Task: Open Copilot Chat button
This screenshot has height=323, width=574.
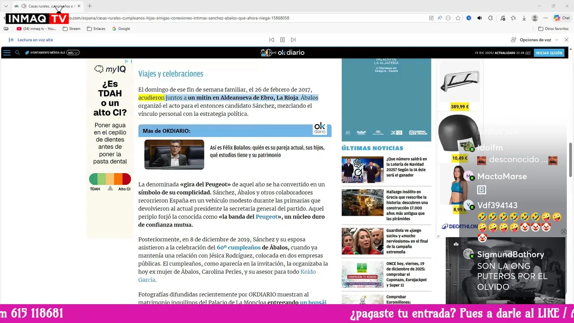Action: pyautogui.click(x=562, y=18)
